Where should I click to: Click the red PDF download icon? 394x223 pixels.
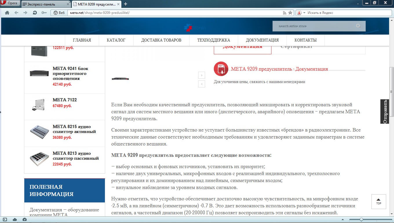click(x=221, y=69)
